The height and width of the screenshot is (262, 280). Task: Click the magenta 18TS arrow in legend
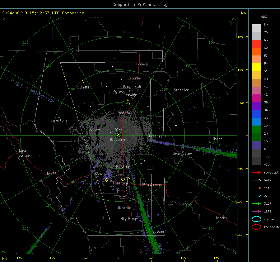click(x=256, y=212)
